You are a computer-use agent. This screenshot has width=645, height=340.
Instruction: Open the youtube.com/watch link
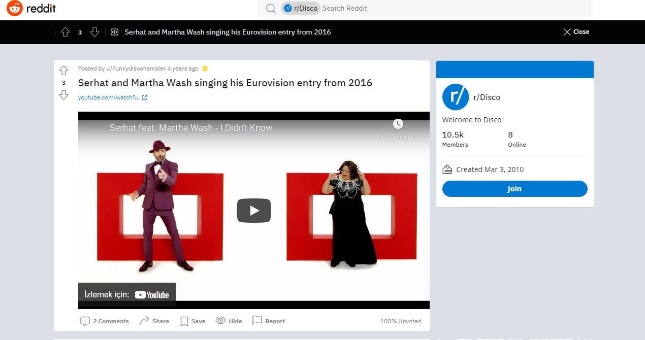pos(109,97)
